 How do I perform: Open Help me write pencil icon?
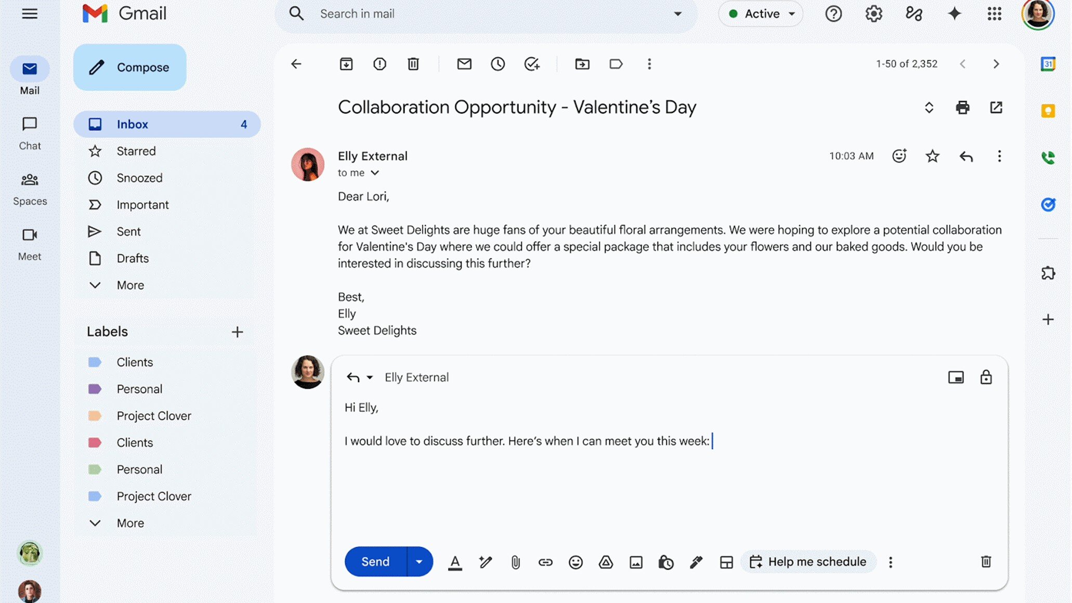click(485, 562)
